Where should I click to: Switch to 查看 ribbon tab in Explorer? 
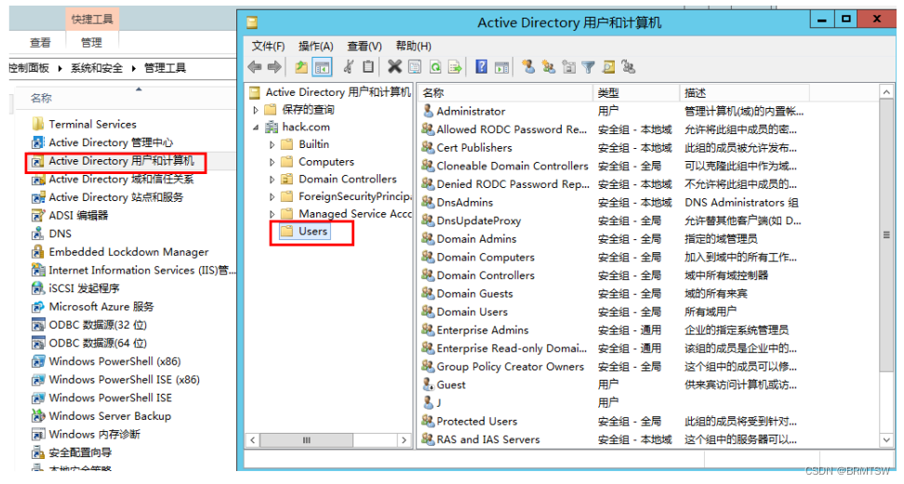click(40, 42)
